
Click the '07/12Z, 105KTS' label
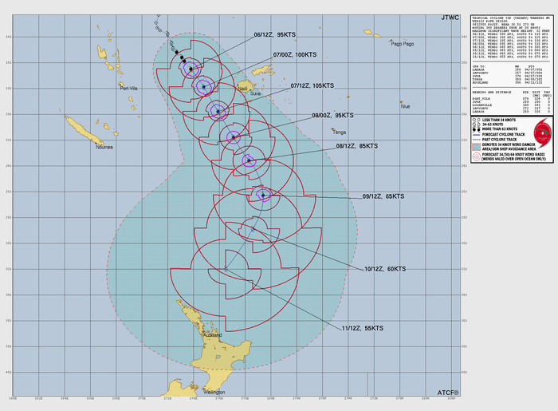312,85
